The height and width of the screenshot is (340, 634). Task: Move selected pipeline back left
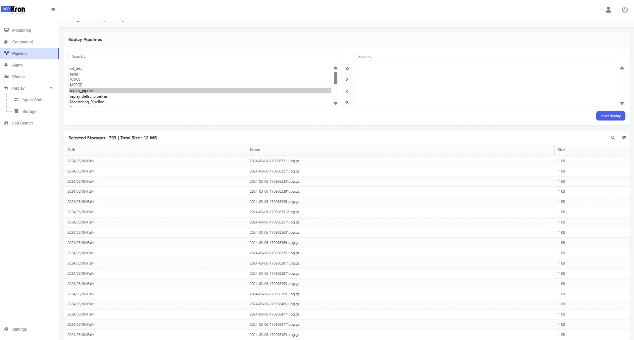pyautogui.click(x=347, y=92)
